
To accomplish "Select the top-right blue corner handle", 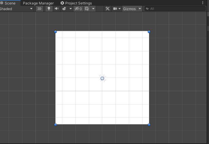I will [149, 32].
